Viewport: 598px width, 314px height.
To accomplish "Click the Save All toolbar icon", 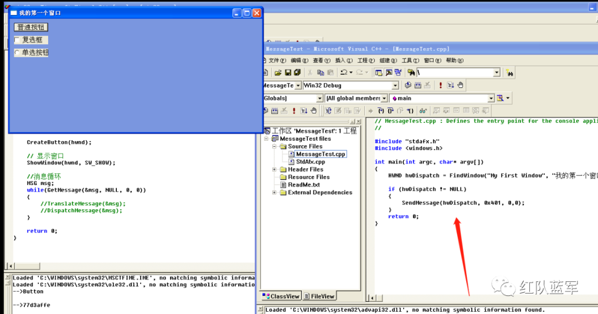I will coord(297,73).
